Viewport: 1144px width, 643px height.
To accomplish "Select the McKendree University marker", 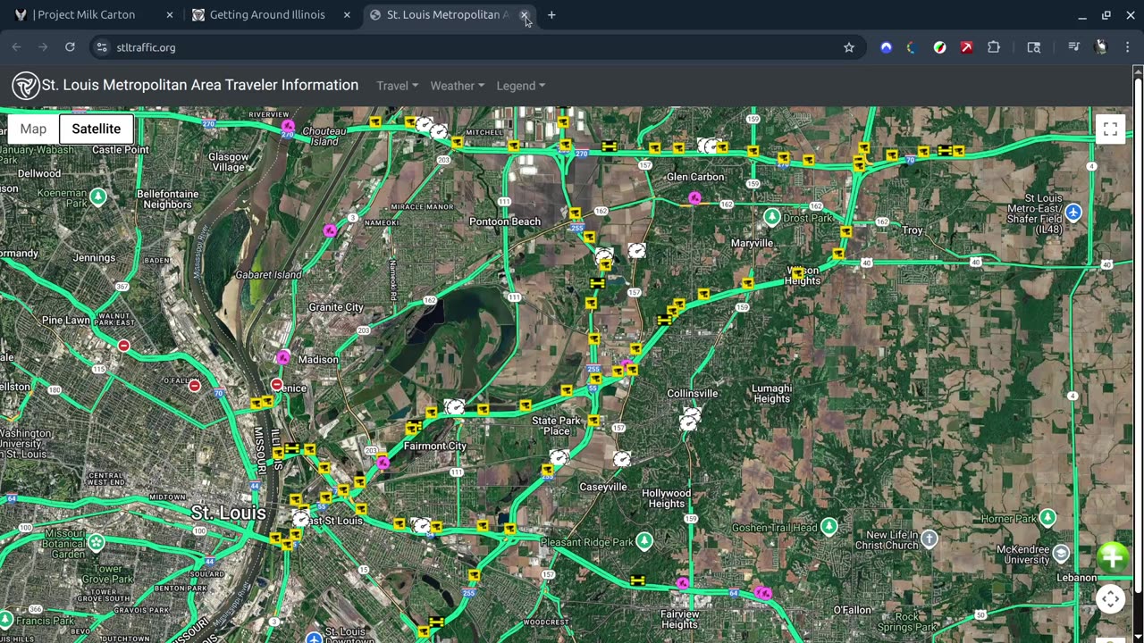I will pyautogui.click(x=1061, y=554).
